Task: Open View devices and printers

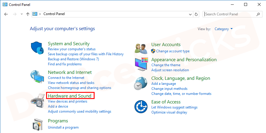Action: click(x=67, y=101)
